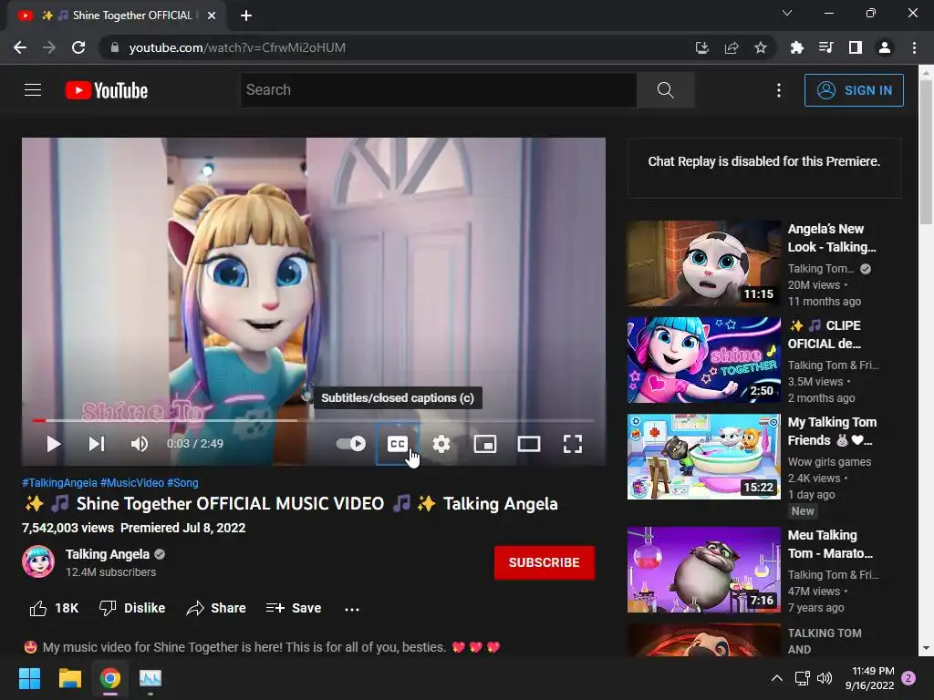Open My Talking Tom Friends thumbnail
This screenshot has width=934, height=700.
703,457
